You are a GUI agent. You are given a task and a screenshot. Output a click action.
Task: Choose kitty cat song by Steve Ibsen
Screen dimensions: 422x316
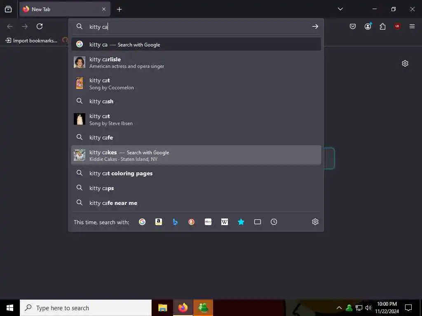[x=196, y=120]
